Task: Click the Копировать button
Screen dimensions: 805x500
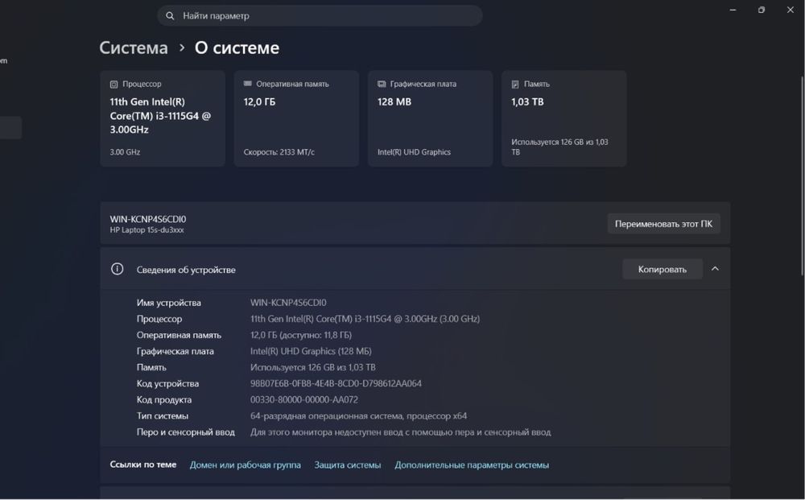Action: pyautogui.click(x=663, y=269)
